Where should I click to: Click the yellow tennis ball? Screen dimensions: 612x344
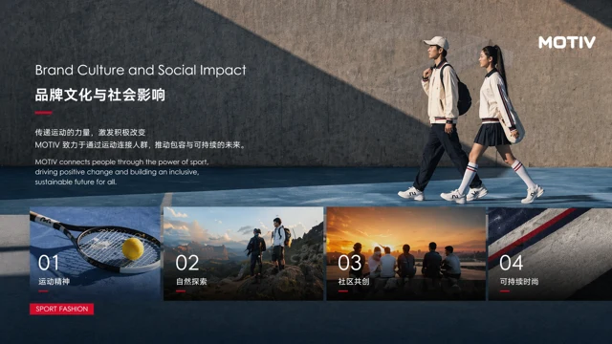pos(133,248)
